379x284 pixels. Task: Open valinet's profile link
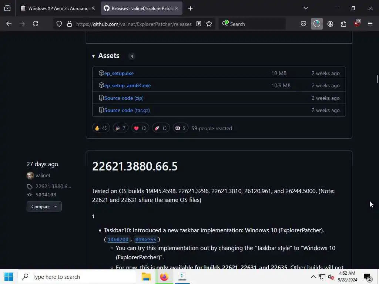pos(43,176)
